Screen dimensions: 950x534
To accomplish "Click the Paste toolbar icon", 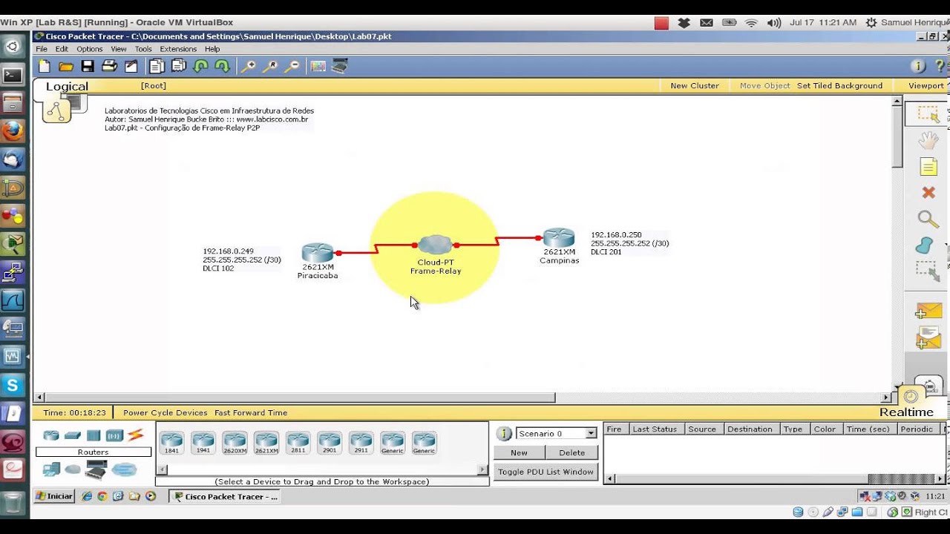I will point(178,66).
